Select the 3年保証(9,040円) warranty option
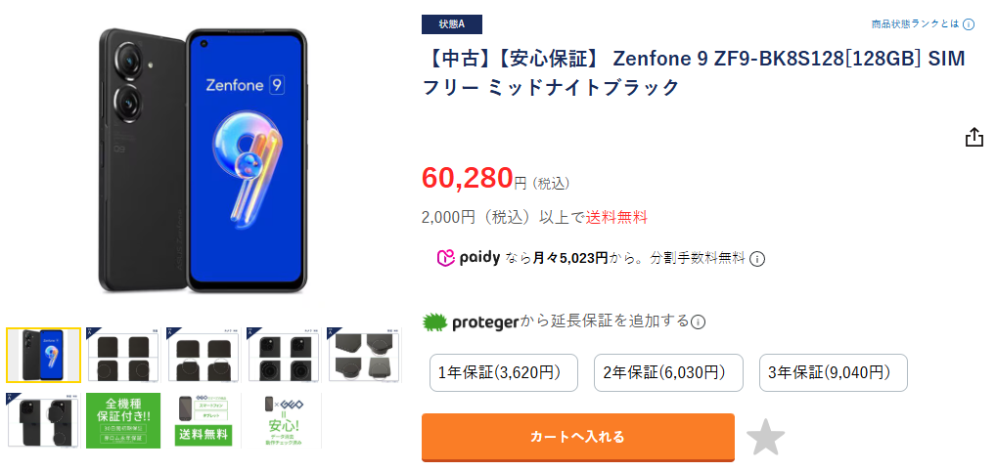The height and width of the screenshot is (471, 996). click(x=834, y=372)
